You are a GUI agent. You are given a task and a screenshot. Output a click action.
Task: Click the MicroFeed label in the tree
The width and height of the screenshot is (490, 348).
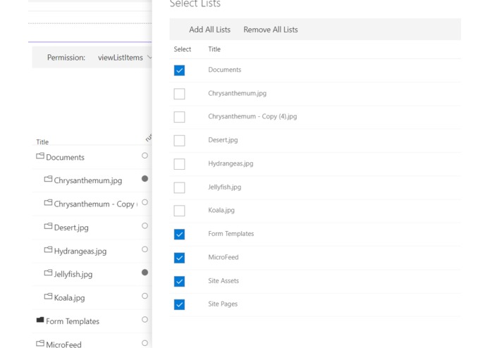63,344
